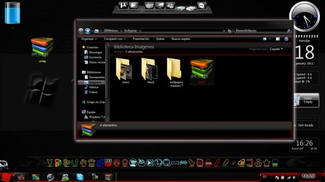Open the setup archive on the desktop
Image resolution: width=325 pixels, height=182 pixels.
click(x=42, y=50)
